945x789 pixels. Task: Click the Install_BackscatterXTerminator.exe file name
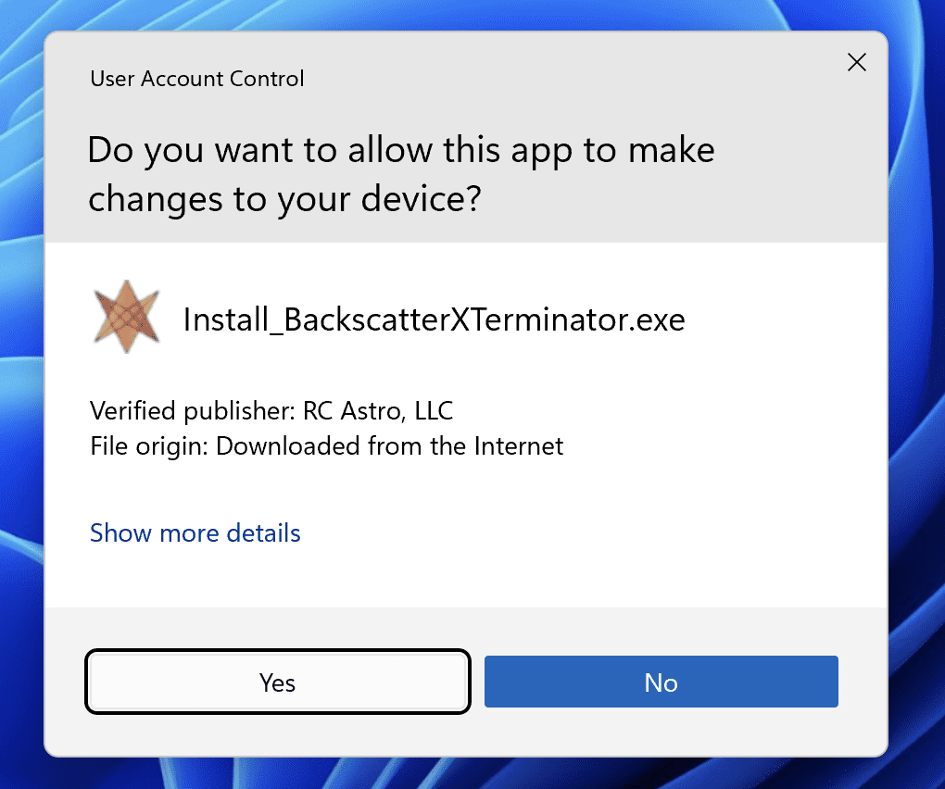tap(434, 319)
